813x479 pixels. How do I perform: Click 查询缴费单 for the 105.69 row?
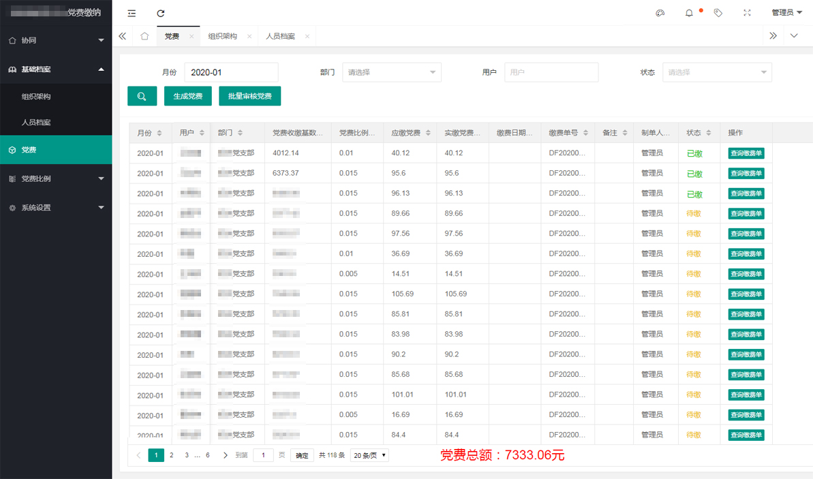746,294
